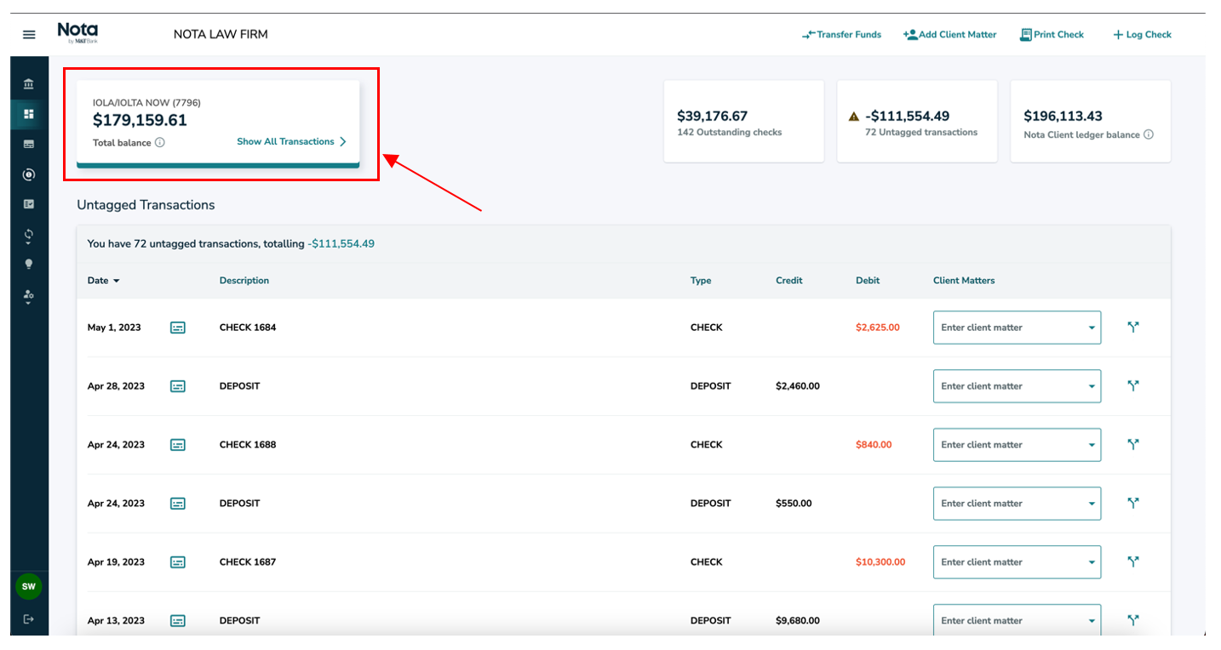This screenshot has width=1221, height=650.
Task: Click split icon for CHECK 1687 row
Action: click(x=1133, y=562)
